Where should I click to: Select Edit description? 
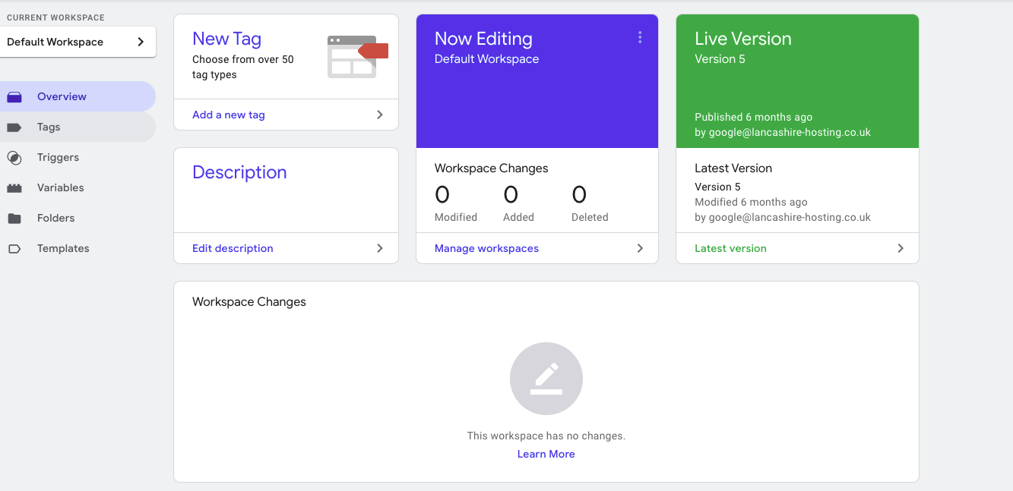(x=233, y=248)
